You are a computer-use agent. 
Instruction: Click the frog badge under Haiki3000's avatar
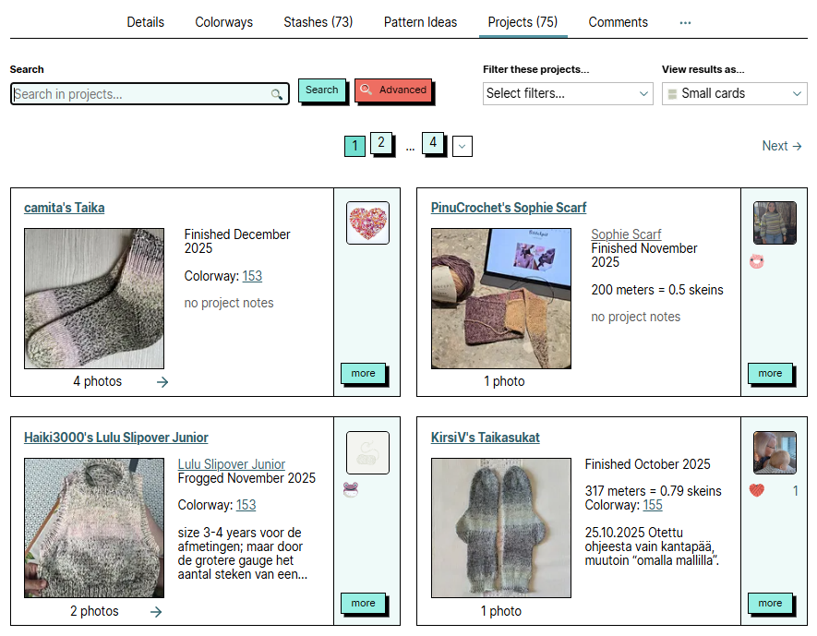pos(351,489)
